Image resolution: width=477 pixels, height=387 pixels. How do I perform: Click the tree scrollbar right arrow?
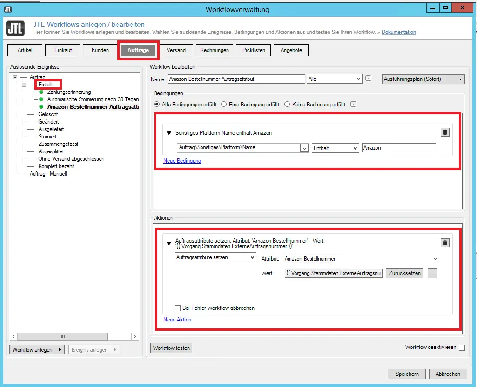[x=135, y=336]
